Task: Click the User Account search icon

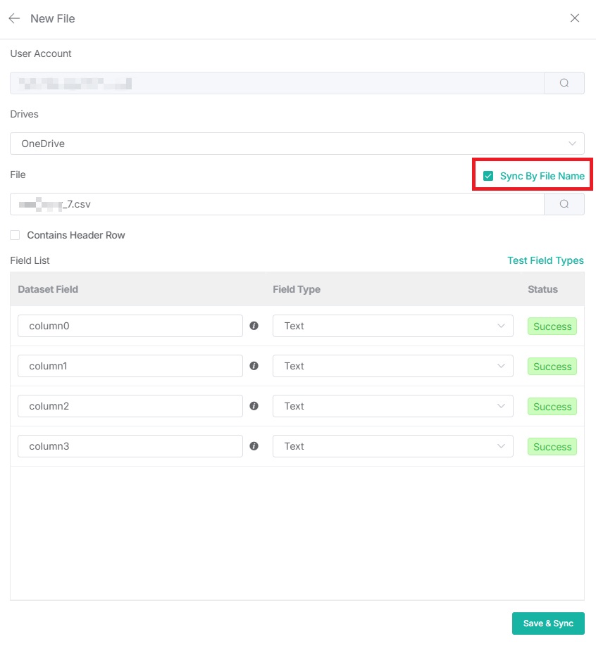Action: click(x=564, y=83)
